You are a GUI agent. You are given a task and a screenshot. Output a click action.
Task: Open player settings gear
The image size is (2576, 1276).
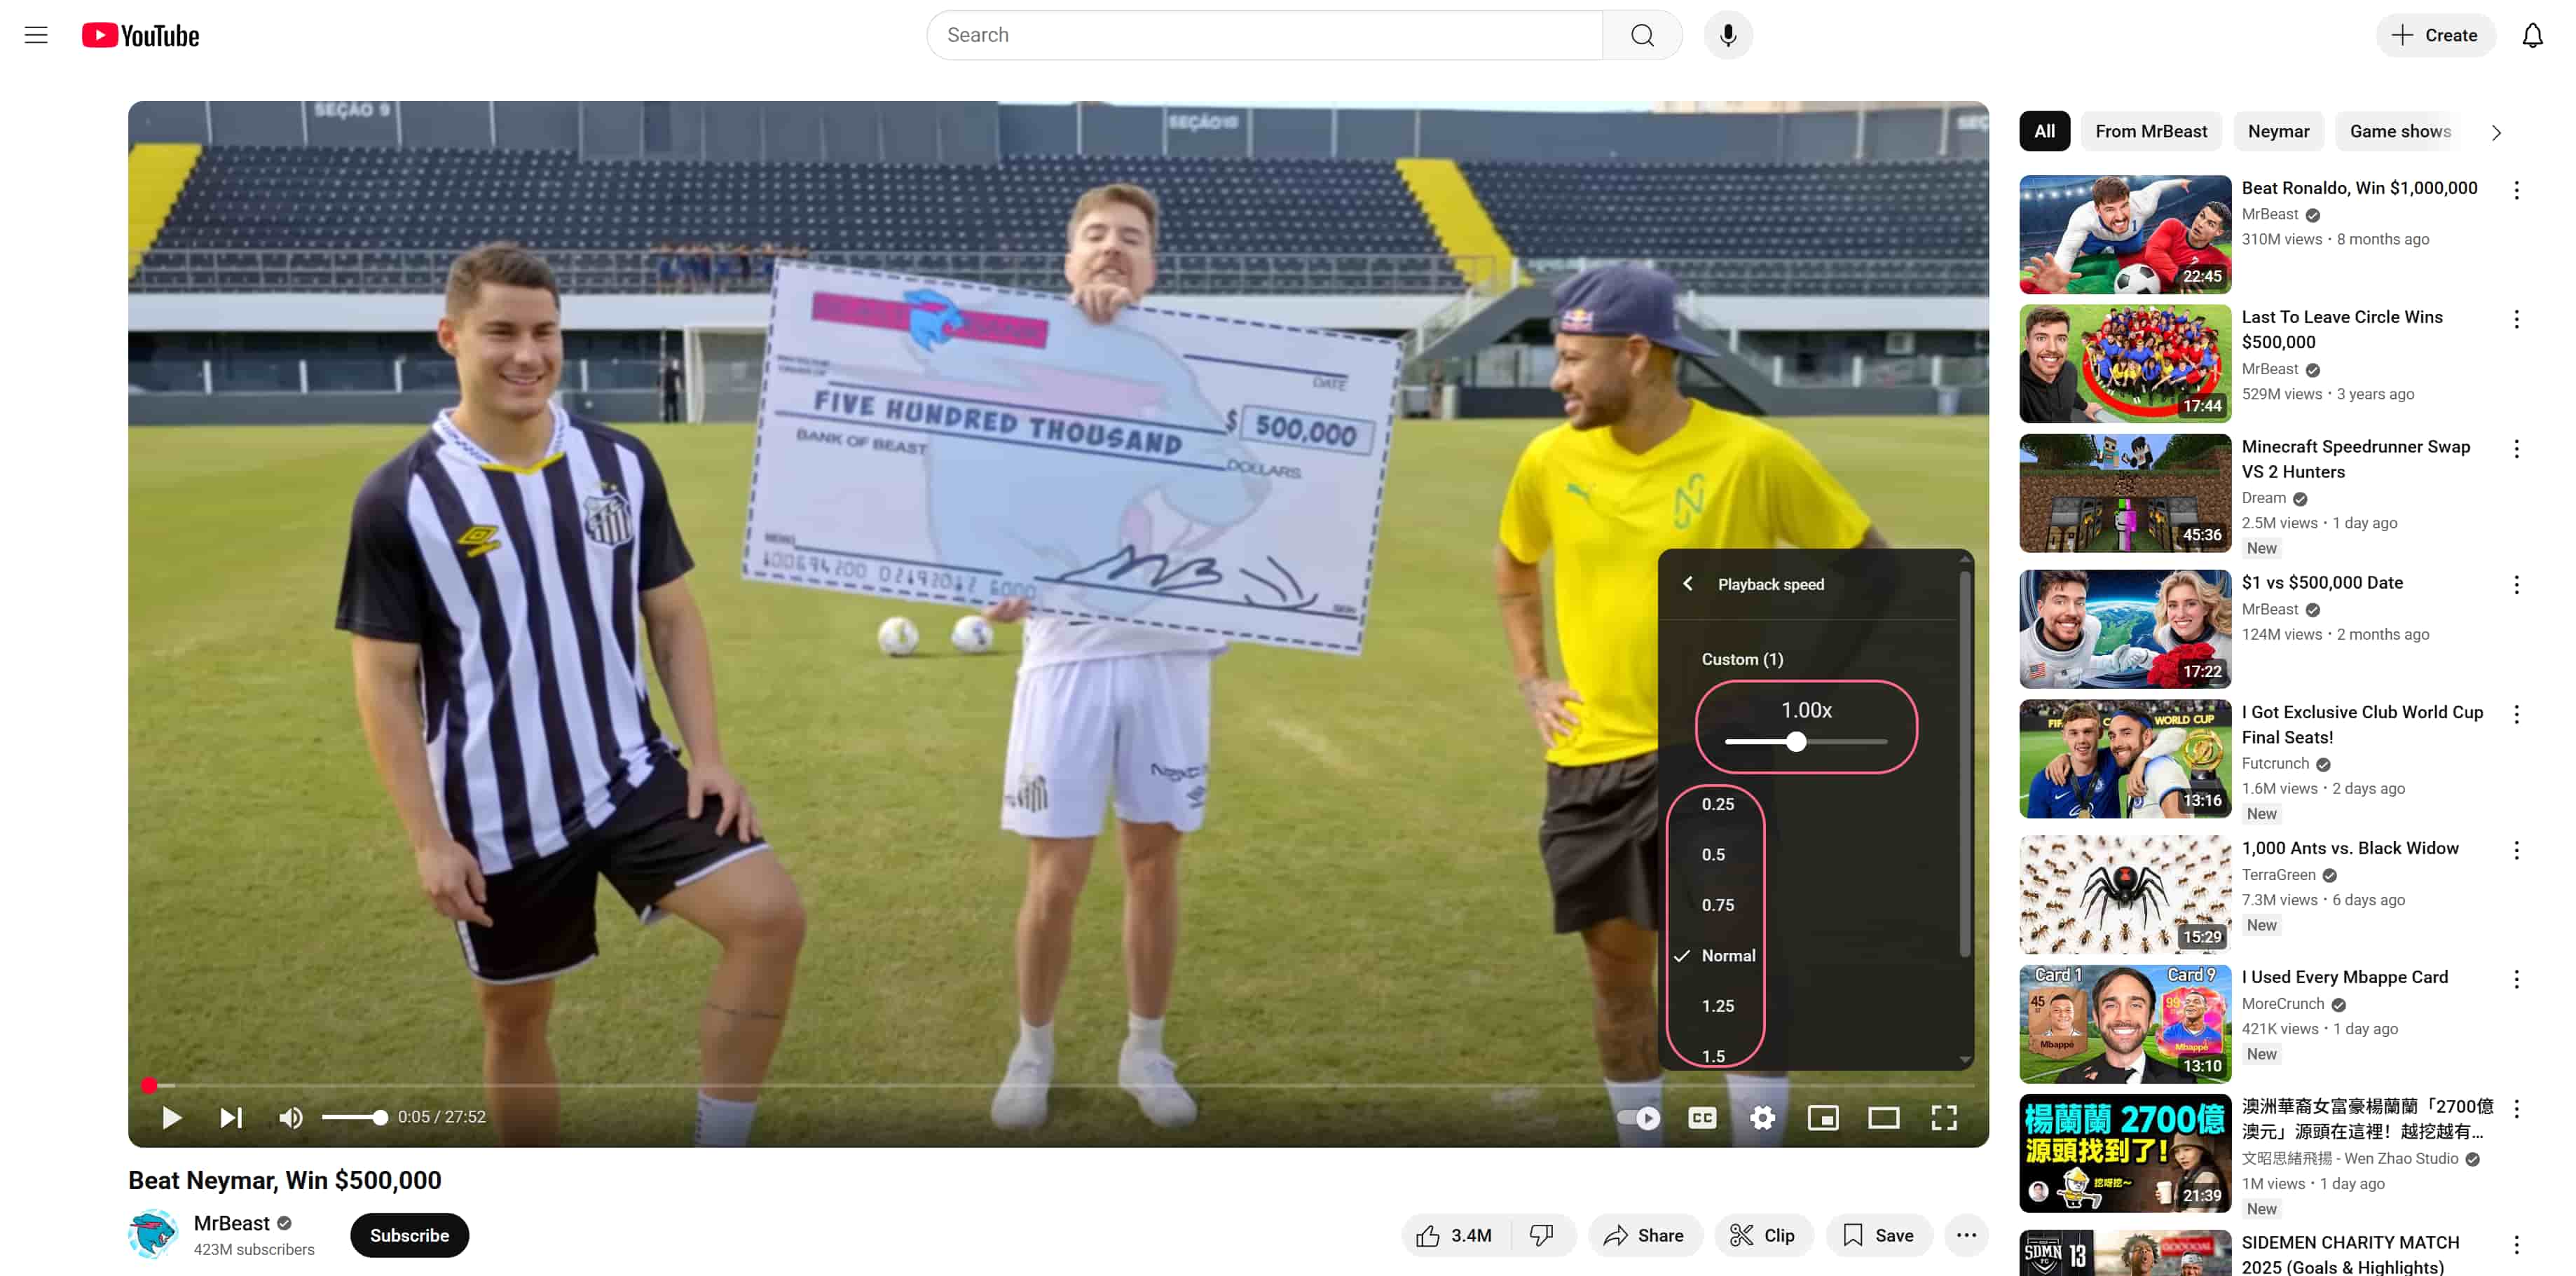[1763, 1117]
